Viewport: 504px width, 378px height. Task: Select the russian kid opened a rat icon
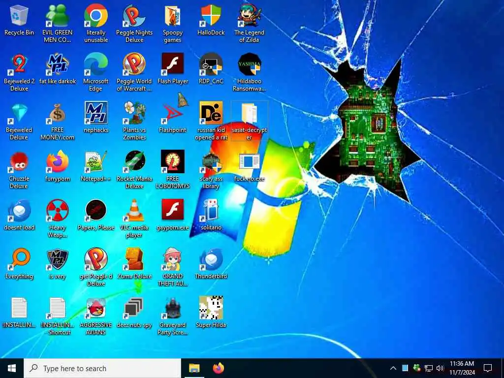coord(211,121)
